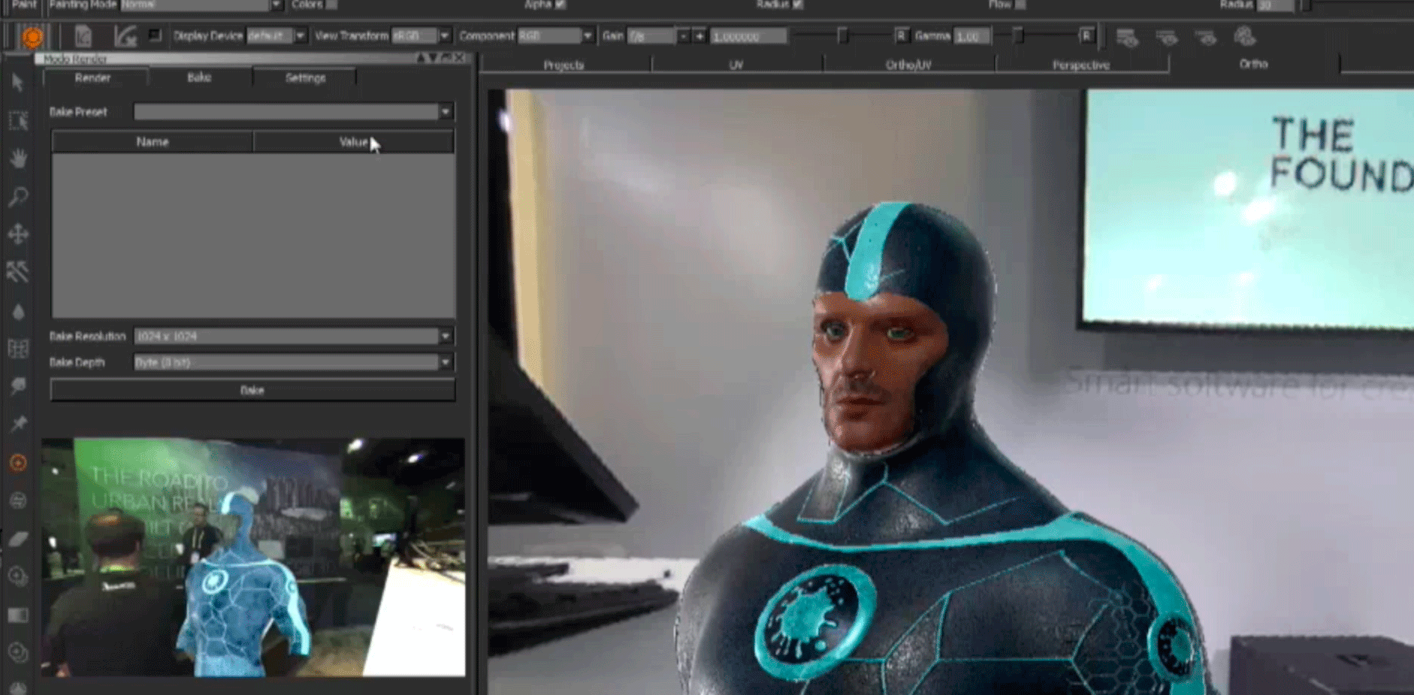Click the Colors swatch
This screenshot has height=695, width=1414.
point(331,5)
